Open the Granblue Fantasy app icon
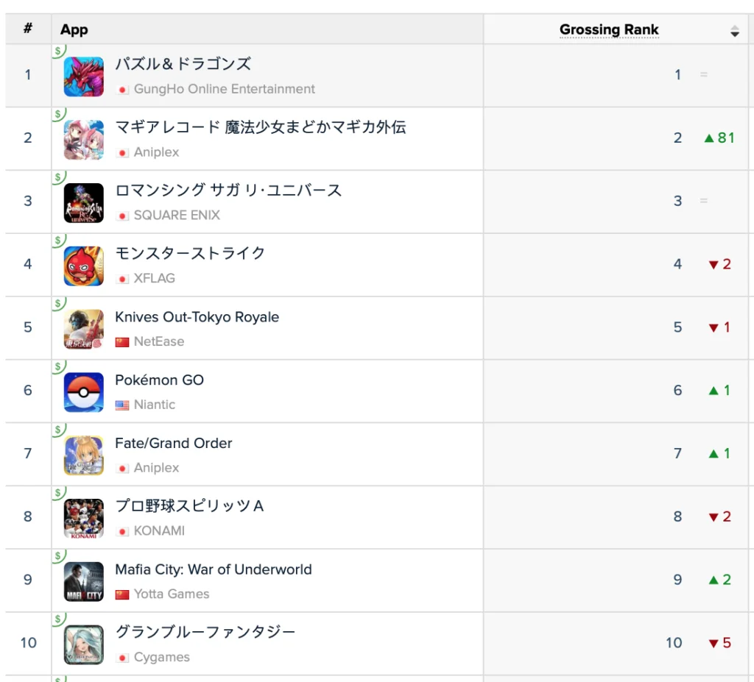 82,643
